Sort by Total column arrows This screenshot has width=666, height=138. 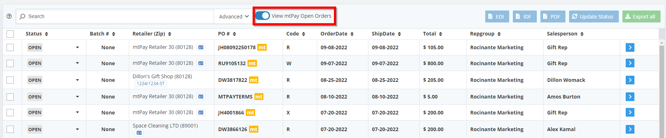click(441, 34)
